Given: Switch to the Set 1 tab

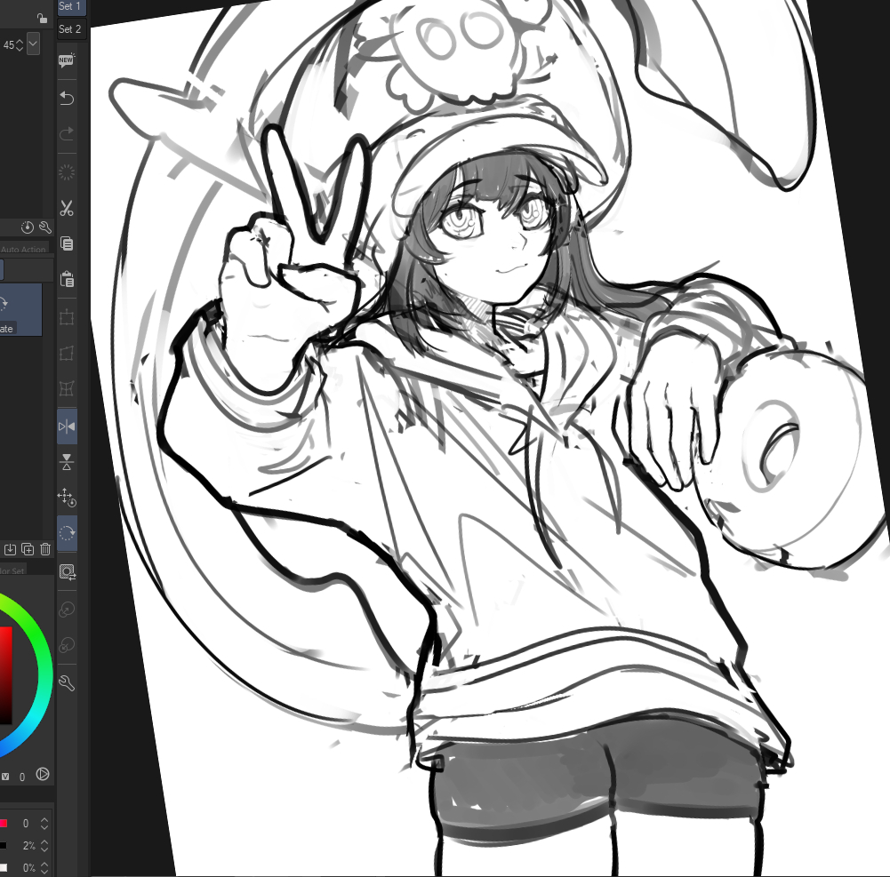Looking at the screenshot, I should point(70,7).
